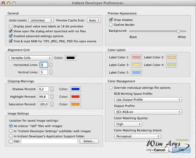The image size is (196, 158).
Task: Click the Shadow Percent stepper
Action: 52,89
